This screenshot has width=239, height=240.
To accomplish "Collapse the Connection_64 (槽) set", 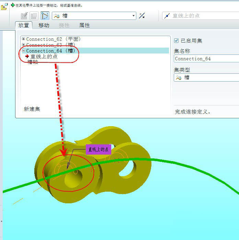I will point(23,50).
